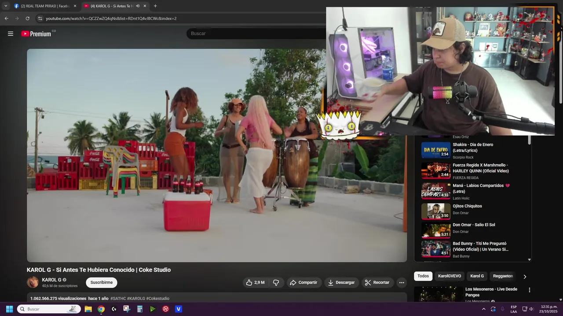Click the address bar URL
Screen dimensions: 563x316
pyautogui.click(x=111, y=18)
